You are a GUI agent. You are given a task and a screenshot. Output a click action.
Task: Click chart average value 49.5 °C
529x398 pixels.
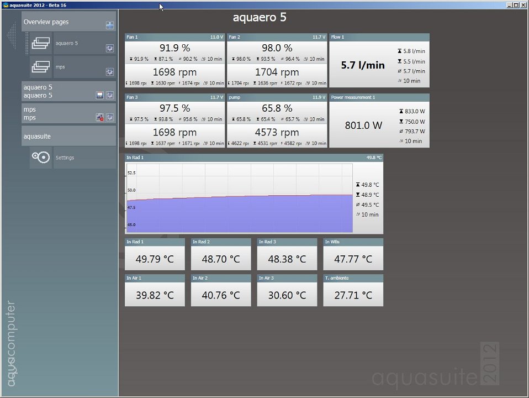(x=367, y=205)
